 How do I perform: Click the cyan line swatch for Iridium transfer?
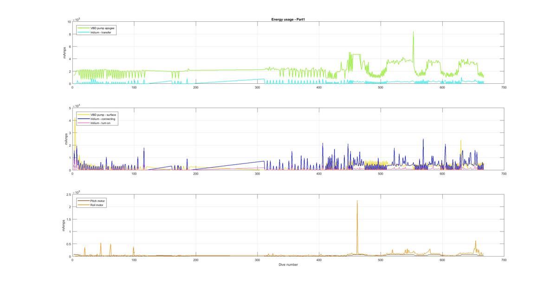click(84, 32)
